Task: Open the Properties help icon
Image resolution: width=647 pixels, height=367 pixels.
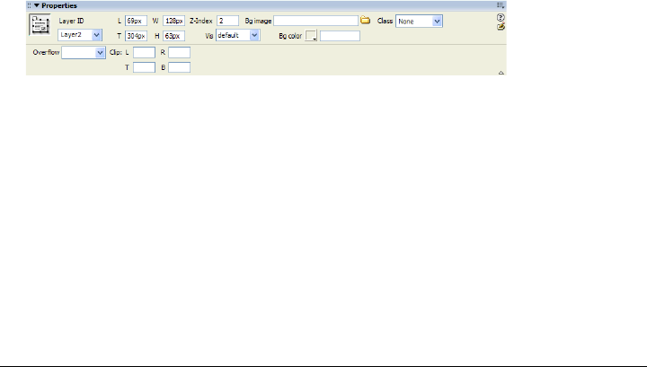Action: click(501, 17)
